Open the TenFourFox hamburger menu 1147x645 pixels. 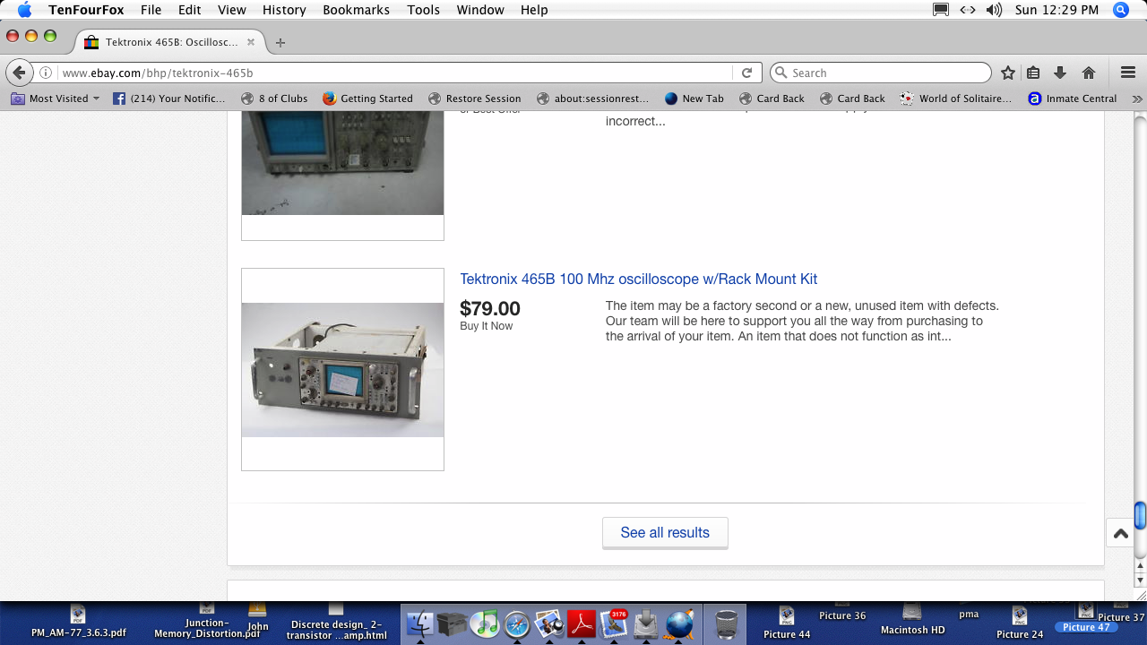pos(1128,73)
